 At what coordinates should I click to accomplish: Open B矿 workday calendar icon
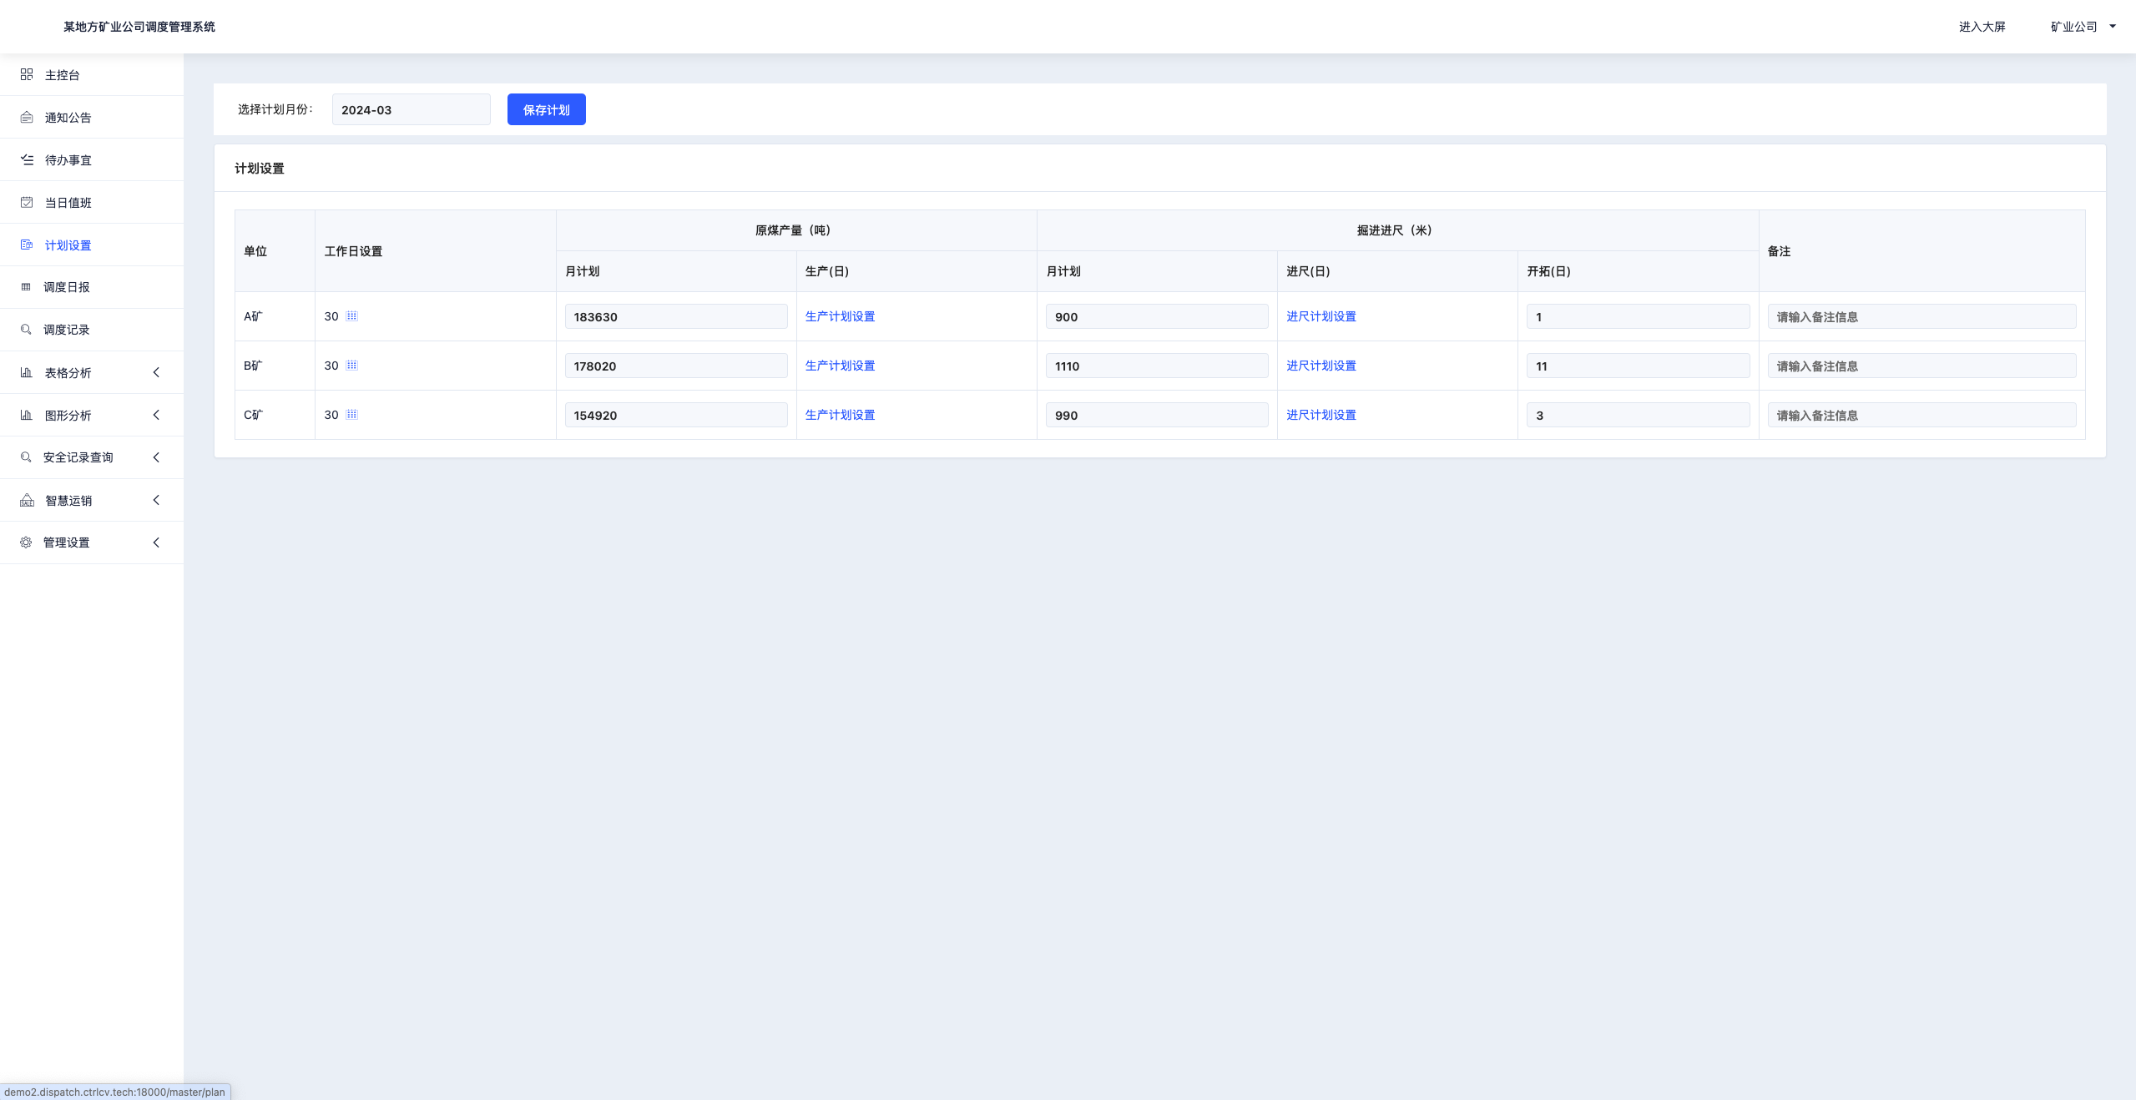pos(352,366)
